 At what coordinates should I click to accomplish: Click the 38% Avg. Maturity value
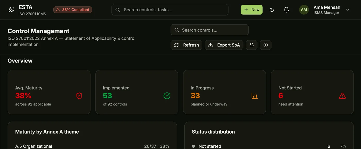pos(23,96)
